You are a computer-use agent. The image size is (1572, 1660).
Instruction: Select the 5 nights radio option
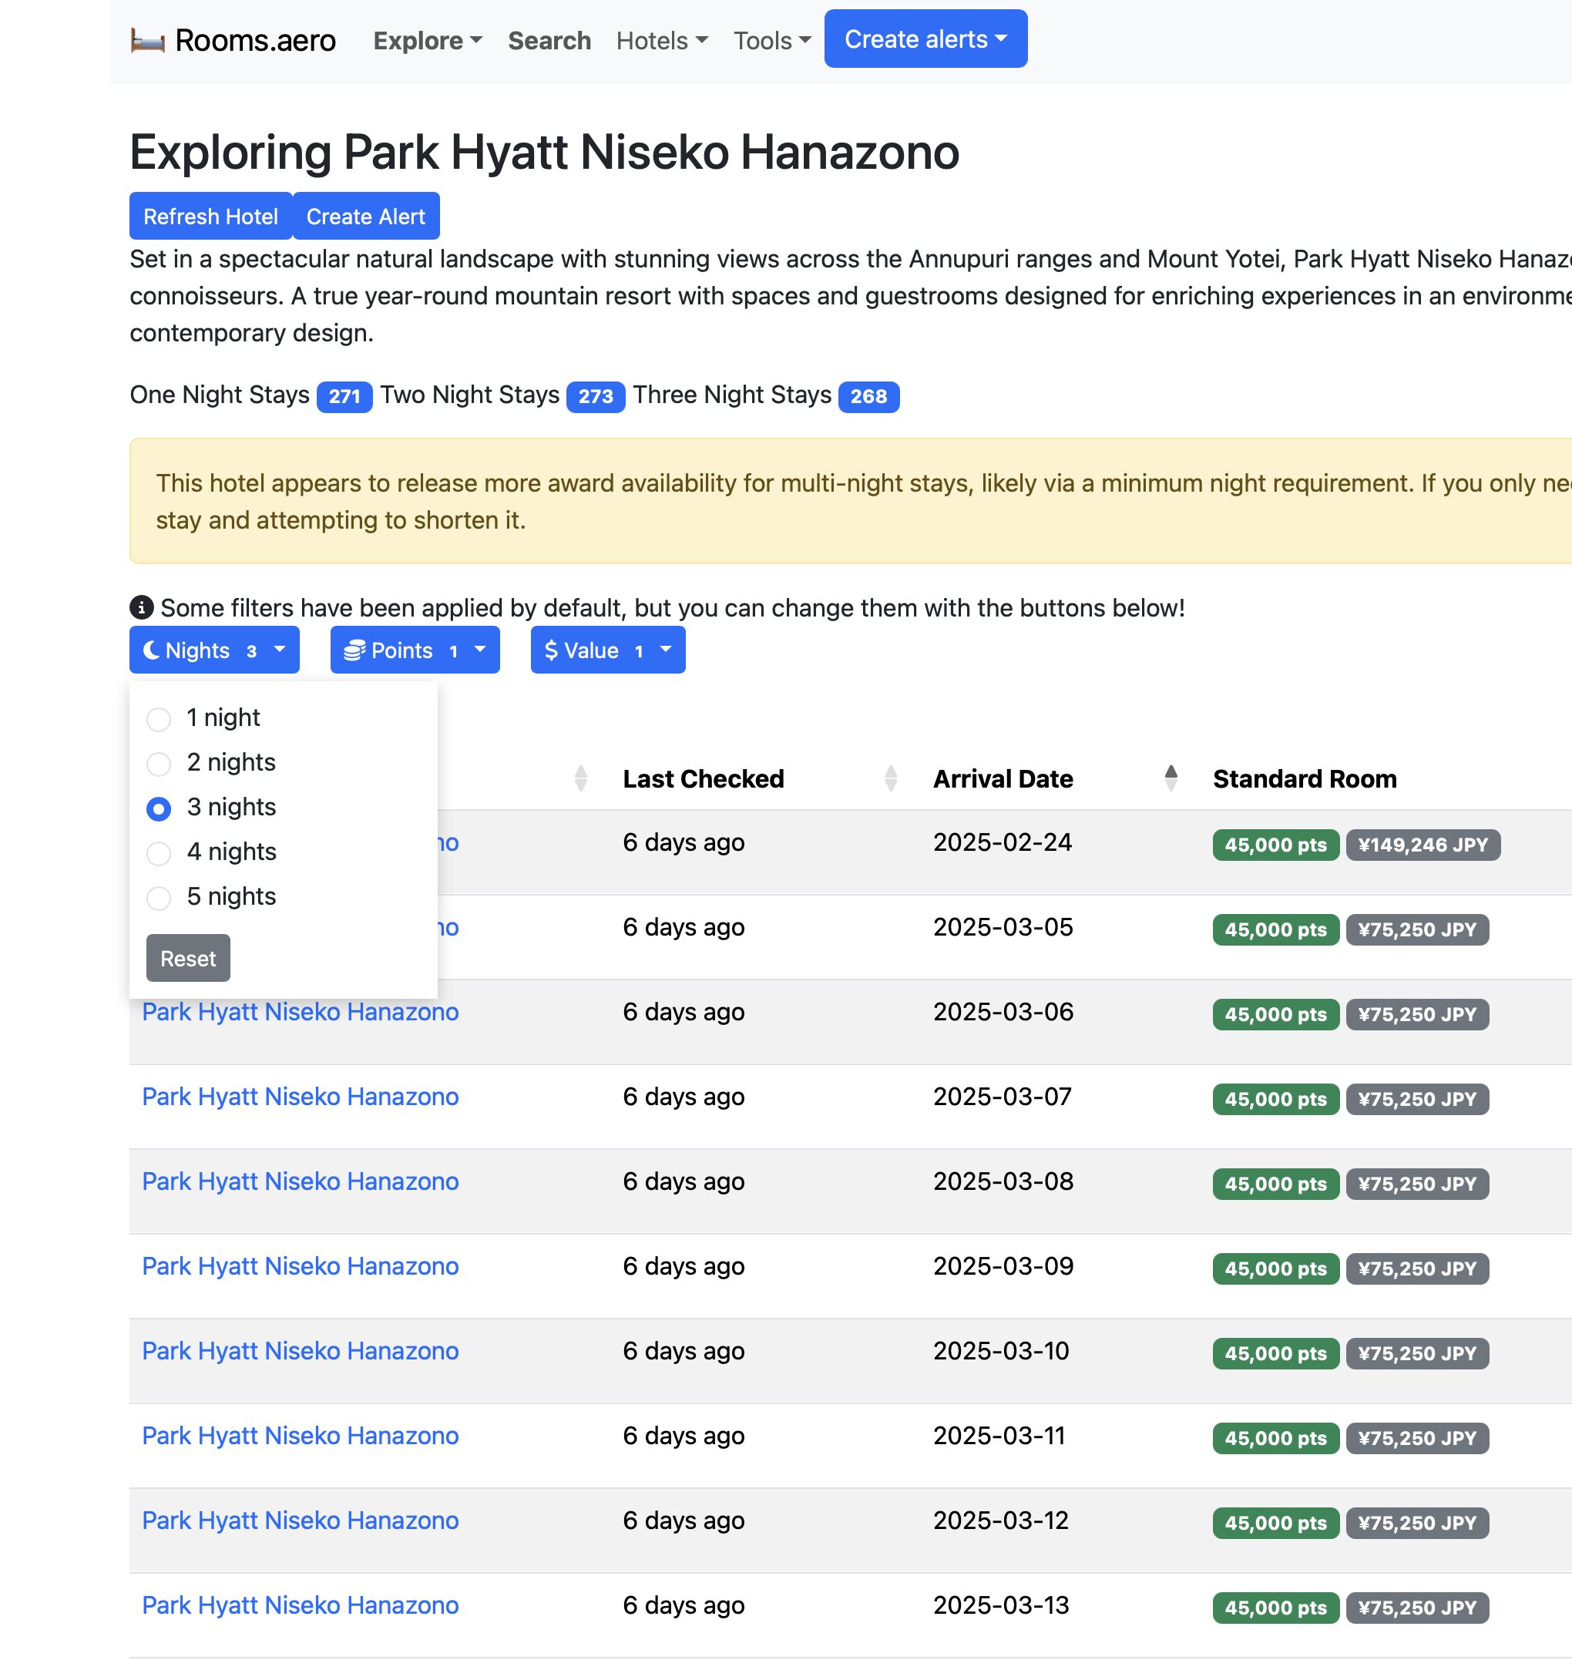pyautogui.click(x=159, y=898)
